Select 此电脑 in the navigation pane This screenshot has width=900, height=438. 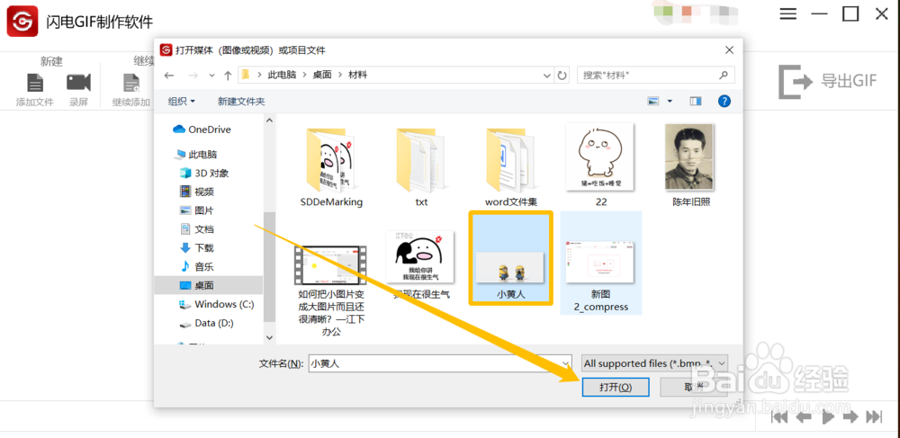tap(195, 154)
